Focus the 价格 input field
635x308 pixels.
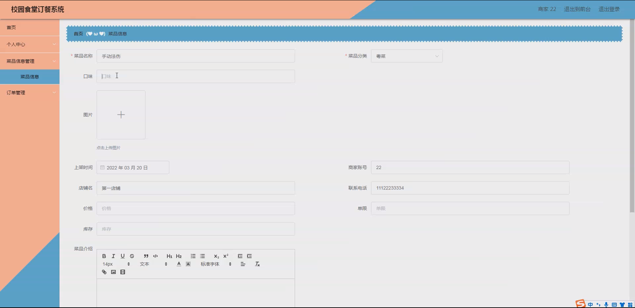196,208
